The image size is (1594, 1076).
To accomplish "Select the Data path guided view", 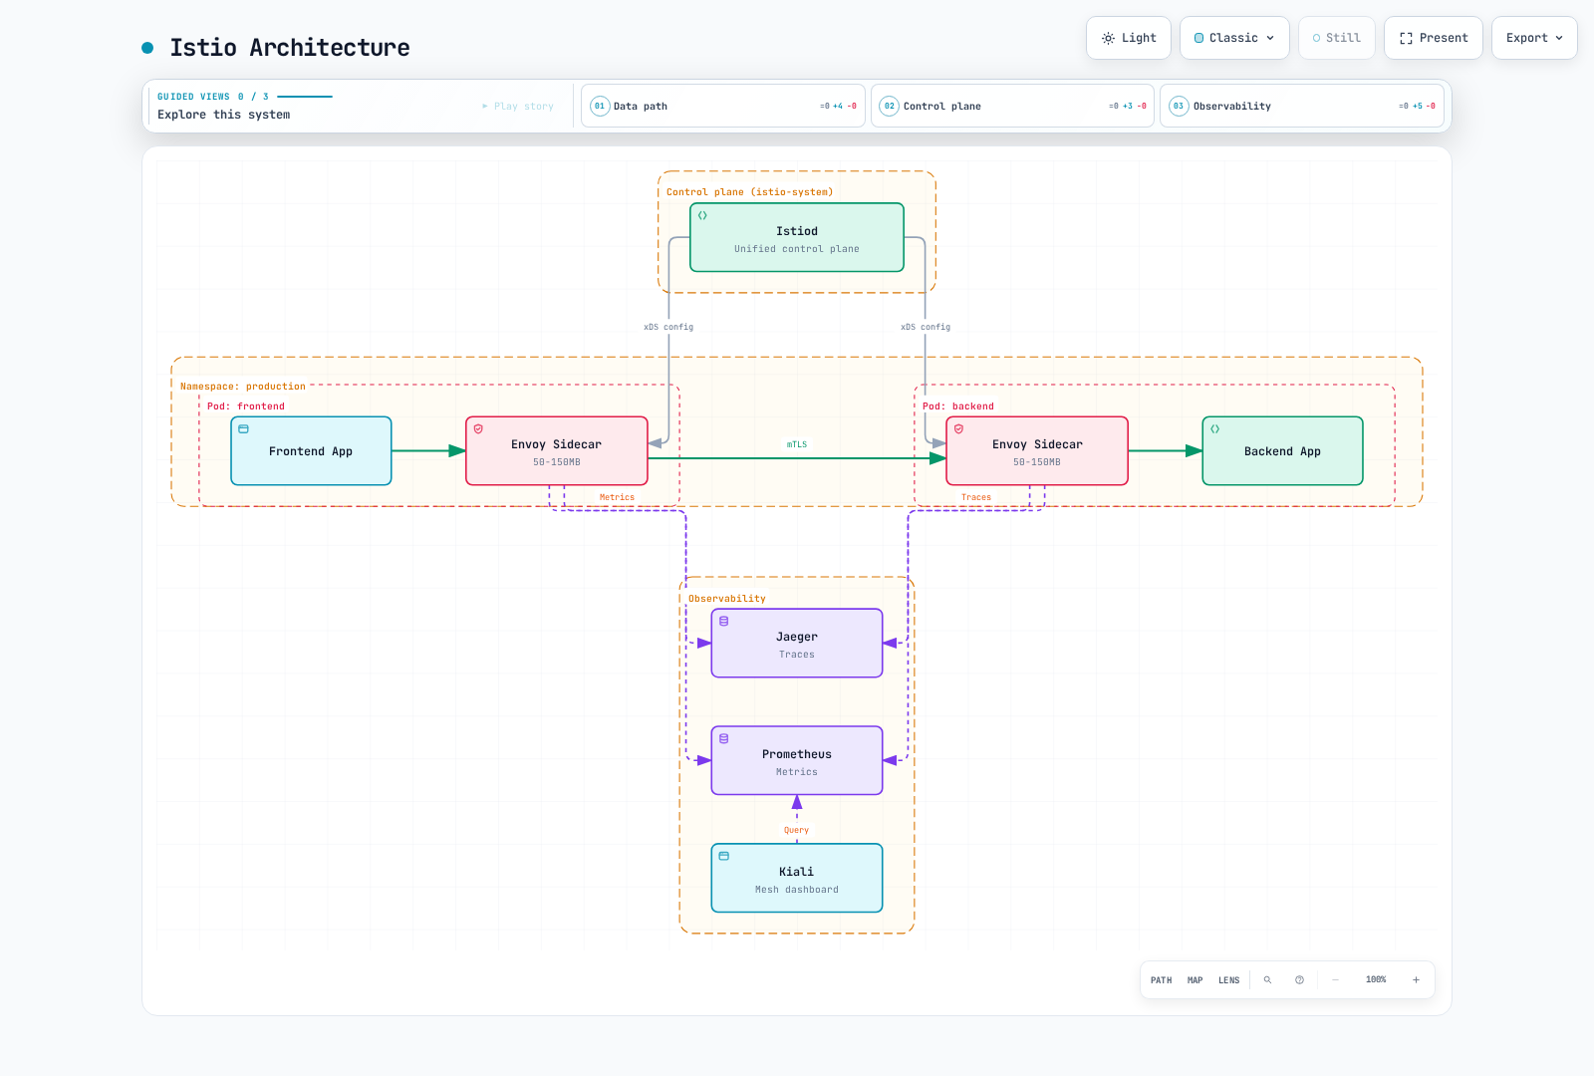I will click(723, 106).
